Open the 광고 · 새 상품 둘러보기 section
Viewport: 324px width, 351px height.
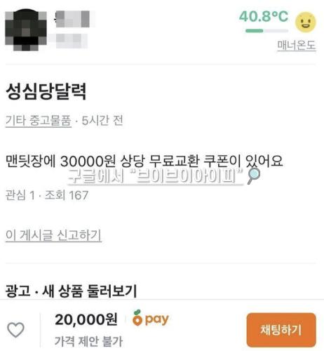[x=71, y=291]
